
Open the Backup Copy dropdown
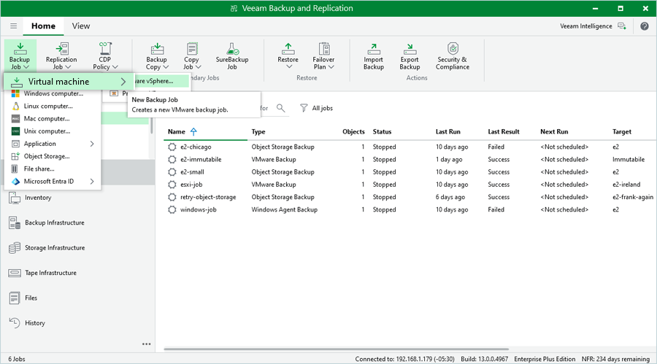point(156,55)
